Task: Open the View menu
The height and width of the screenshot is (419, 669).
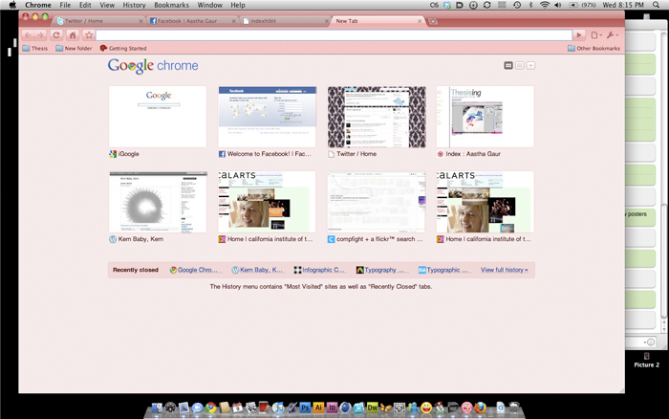Action: pyautogui.click(x=107, y=5)
